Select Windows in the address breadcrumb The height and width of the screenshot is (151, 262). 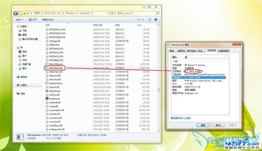[x=70, y=13]
